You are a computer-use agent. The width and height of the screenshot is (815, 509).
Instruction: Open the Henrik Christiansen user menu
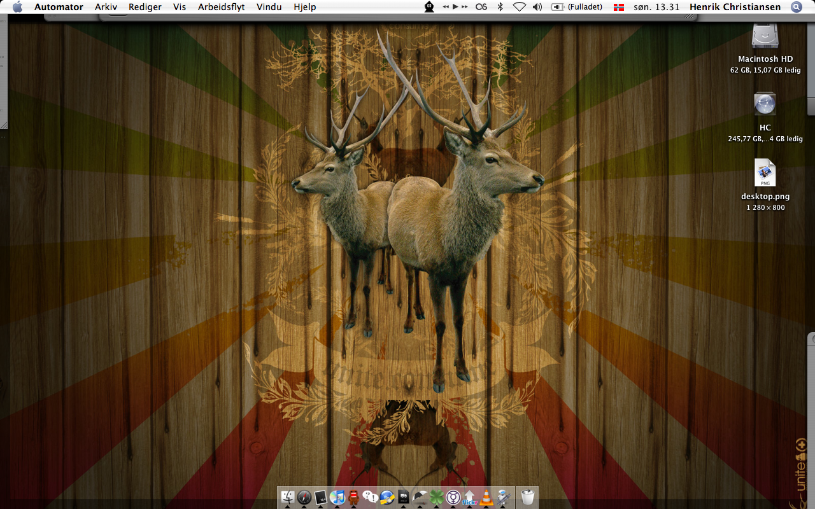pyautogui.click(x=736, y=7)
